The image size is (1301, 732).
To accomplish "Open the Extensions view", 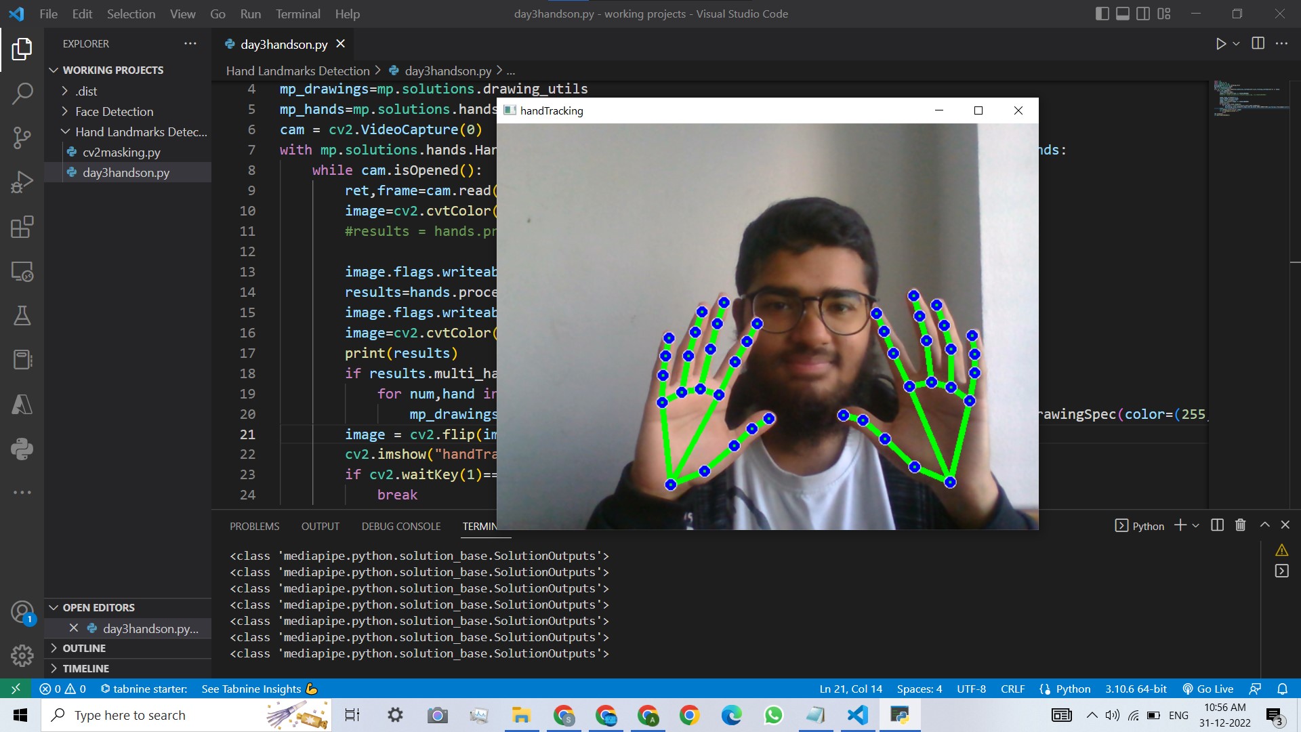I will pyautogui.click(x=22, y=227).
